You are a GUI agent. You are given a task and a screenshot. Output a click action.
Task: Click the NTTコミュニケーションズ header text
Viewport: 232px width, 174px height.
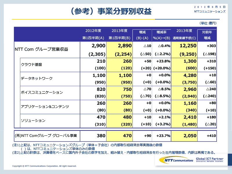(210, 11)
